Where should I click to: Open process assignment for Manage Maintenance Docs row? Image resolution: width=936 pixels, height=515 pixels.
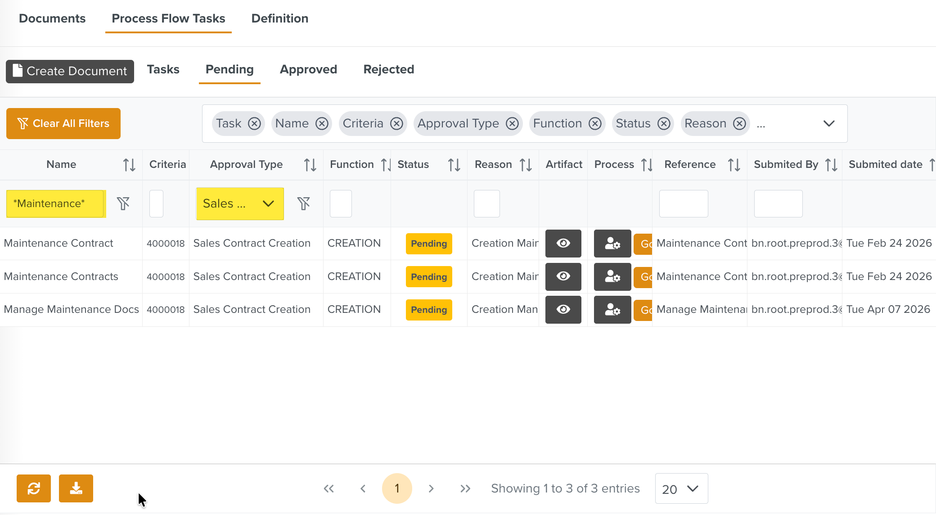[612, 310]
